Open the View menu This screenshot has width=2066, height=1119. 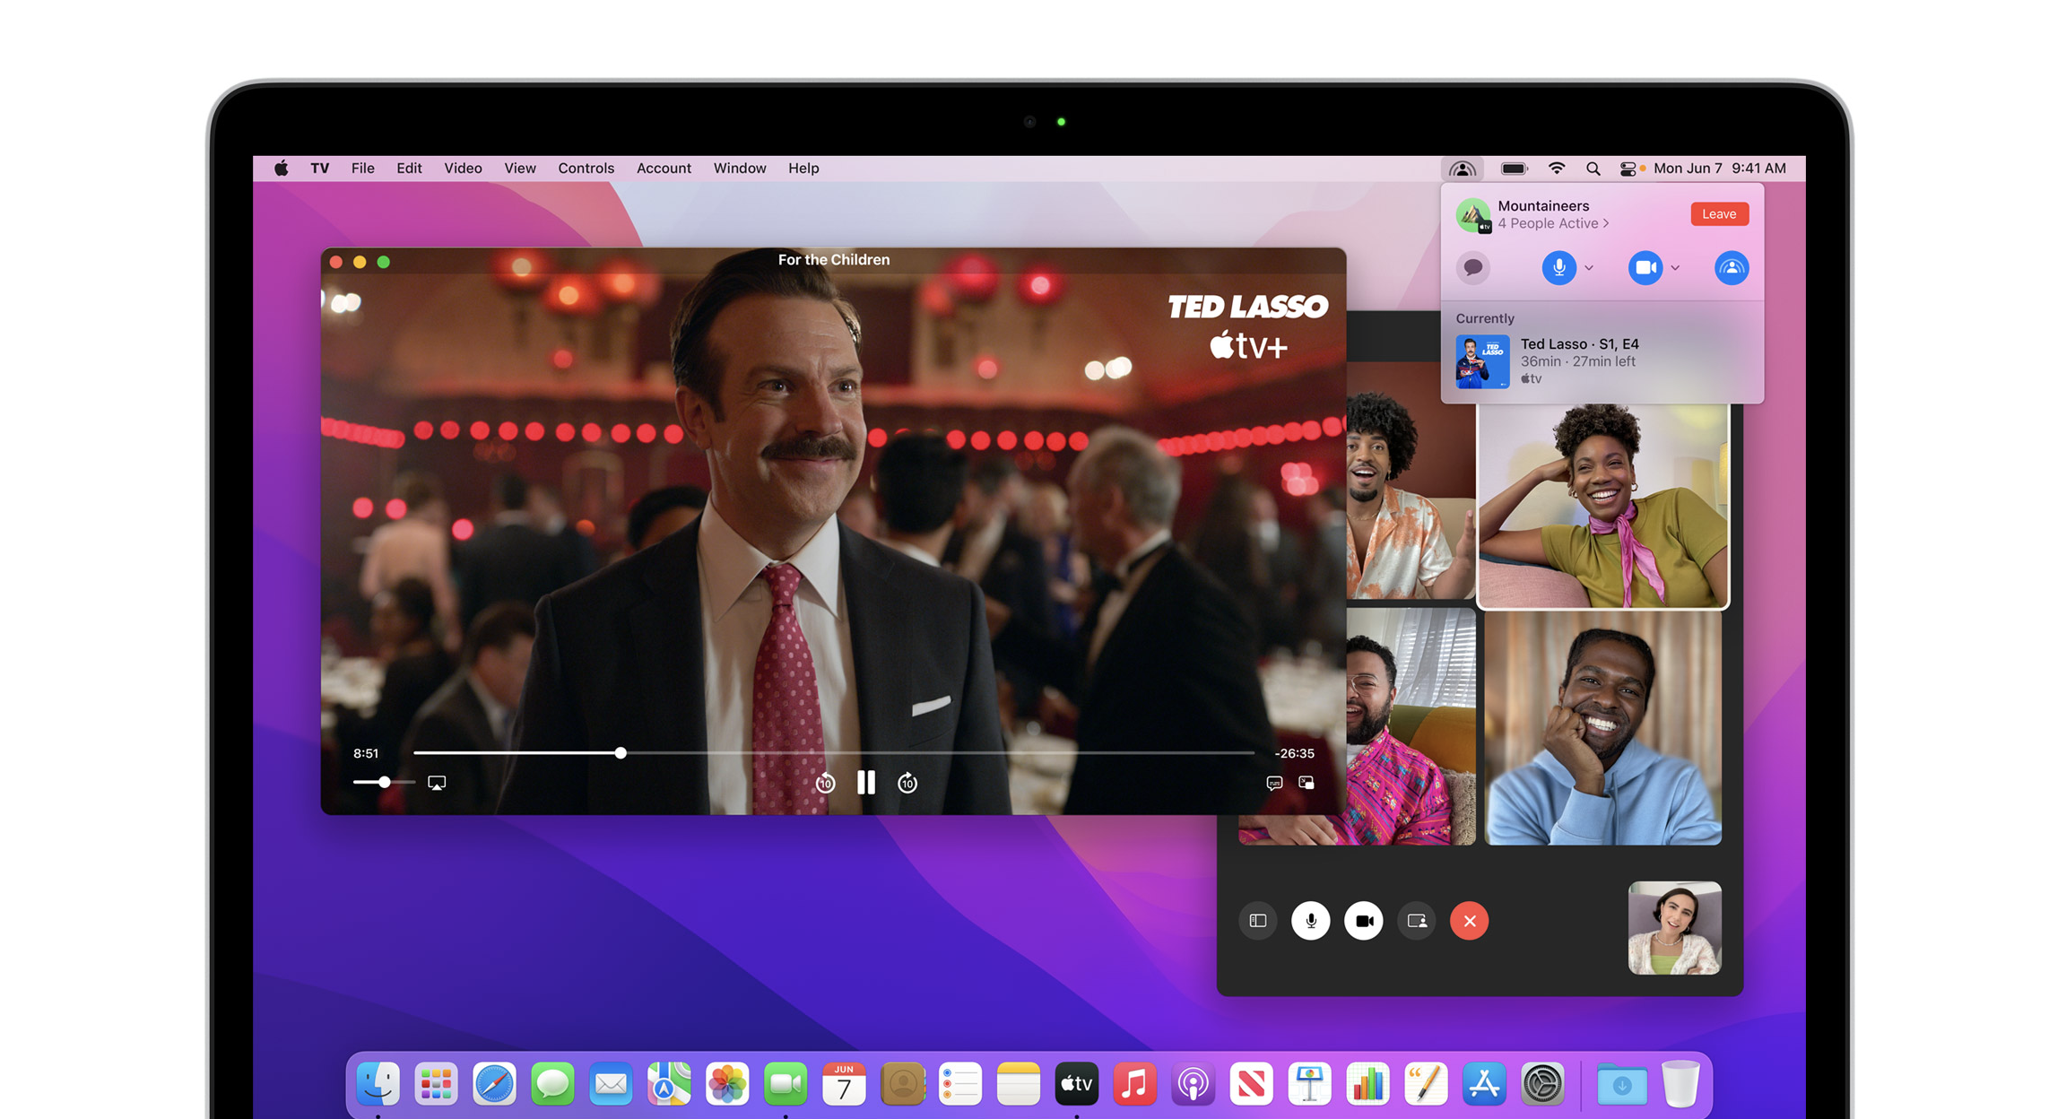click(x=520, y=169)
